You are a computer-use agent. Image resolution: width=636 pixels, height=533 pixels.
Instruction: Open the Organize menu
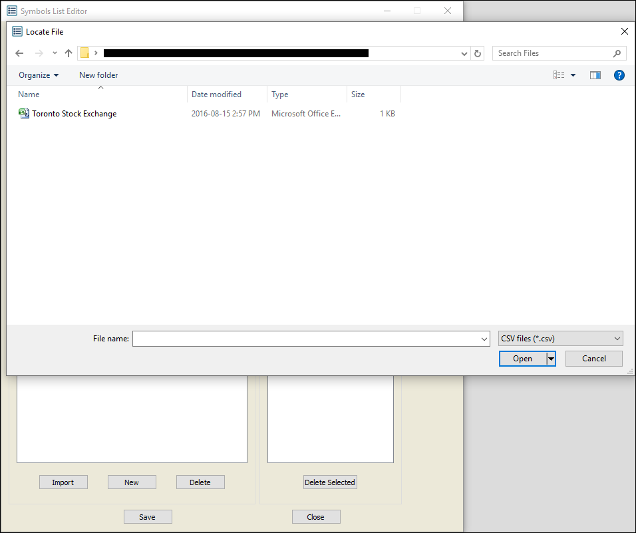pyautogui.click(x=39, y=75)
